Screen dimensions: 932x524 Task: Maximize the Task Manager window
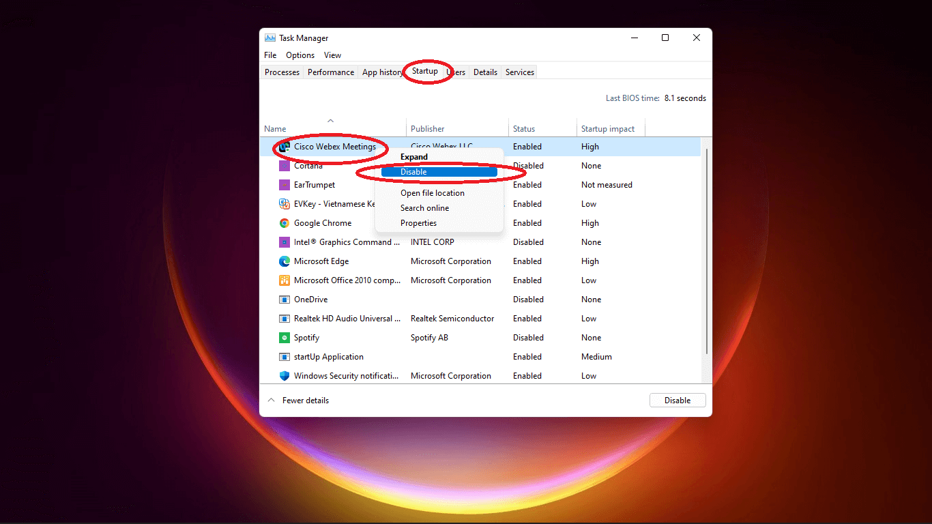pyautogui.click(x=665, y=38)
